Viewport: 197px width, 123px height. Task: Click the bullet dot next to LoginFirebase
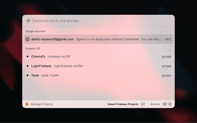click(x=27, y=66)
